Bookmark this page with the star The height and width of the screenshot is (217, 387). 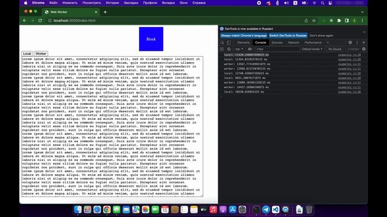pos(314,20)
